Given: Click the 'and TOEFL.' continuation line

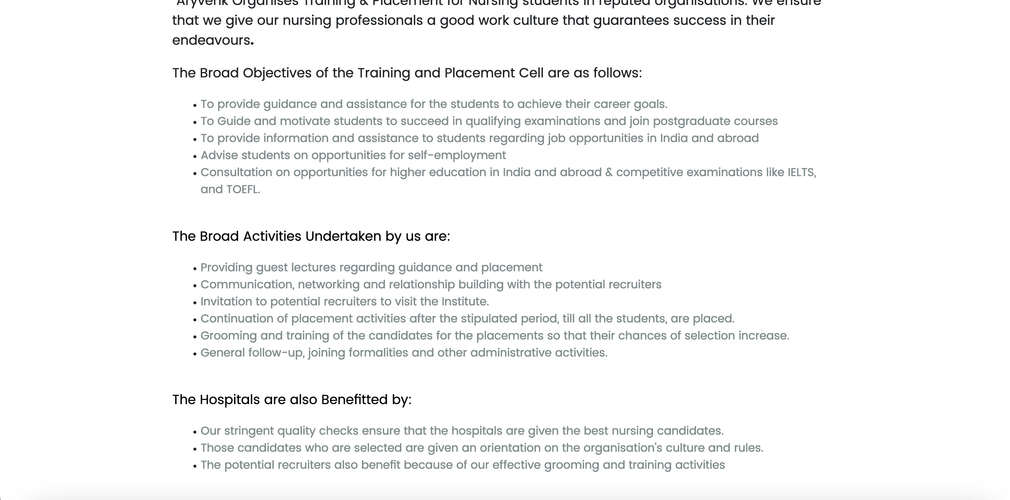Looking at the screenshot, I should coord(230,190).
